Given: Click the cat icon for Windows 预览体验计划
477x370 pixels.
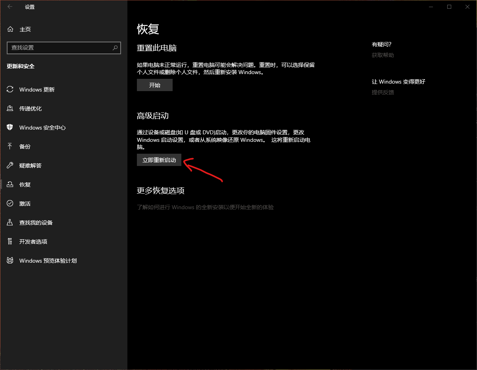Looking at the screenshot, I should (x=10, y=261).
